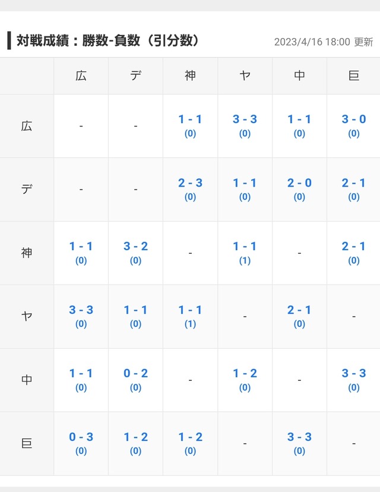Open 巨 vs 広 record 0 - 3
The width and height of the screenshot is (380, 492).
(81, 443)
